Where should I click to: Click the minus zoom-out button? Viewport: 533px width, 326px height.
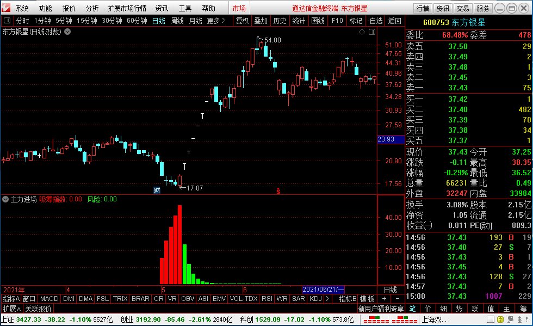click(397, 299)
